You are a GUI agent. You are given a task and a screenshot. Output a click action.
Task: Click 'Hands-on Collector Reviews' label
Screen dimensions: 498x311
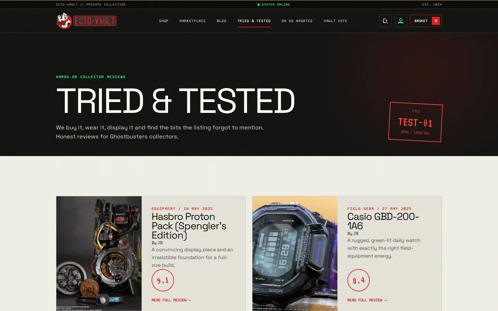[91, 77]
